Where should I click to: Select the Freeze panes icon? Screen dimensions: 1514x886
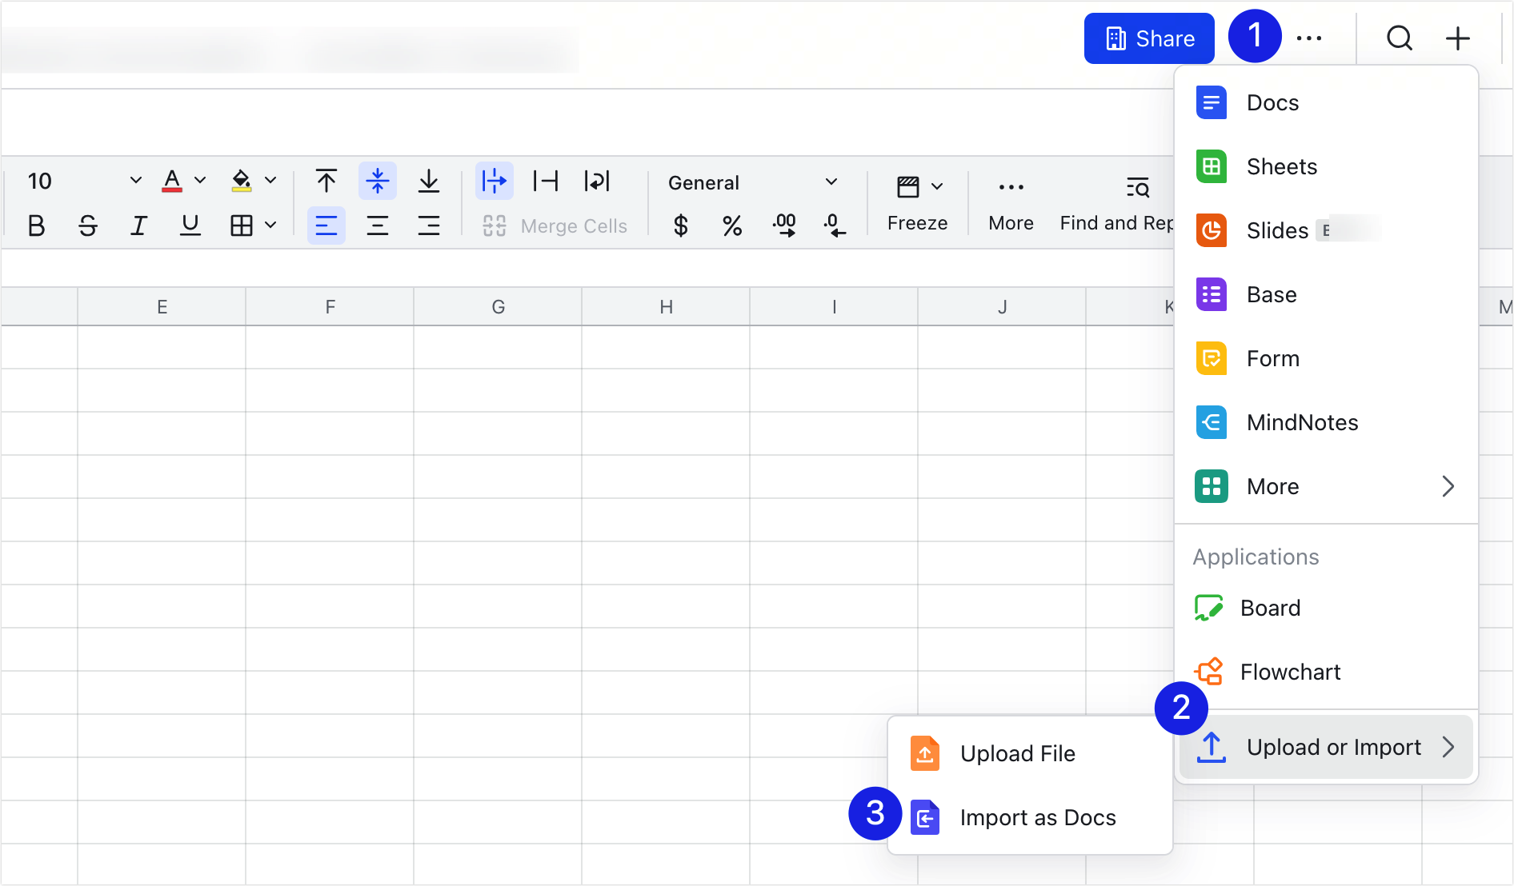click(911, 186)
